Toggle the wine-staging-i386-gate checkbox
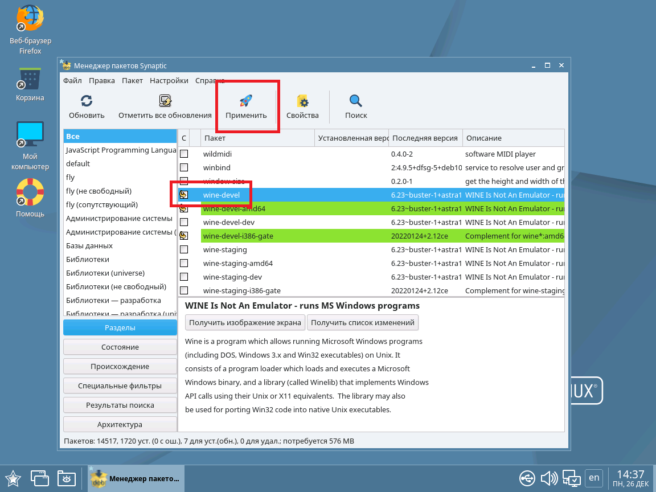656x492 pixels. pyautogui.click(x=184, y=291)
